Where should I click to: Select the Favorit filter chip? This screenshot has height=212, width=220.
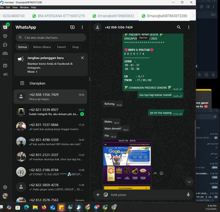click(x=62, y=47)
